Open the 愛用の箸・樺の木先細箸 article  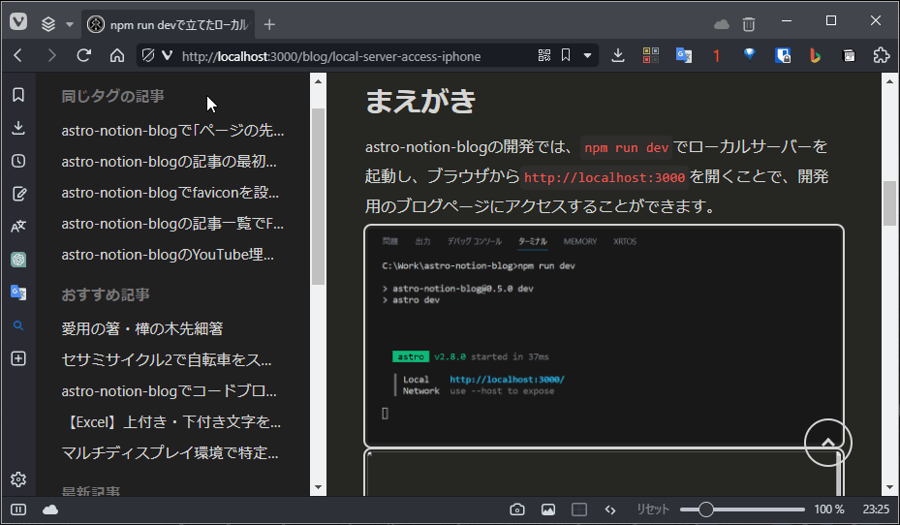pos(142,328)
